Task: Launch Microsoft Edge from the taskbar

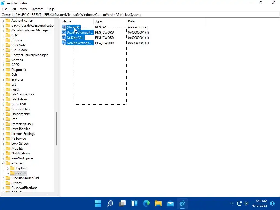Action: (x=146, y=203)
